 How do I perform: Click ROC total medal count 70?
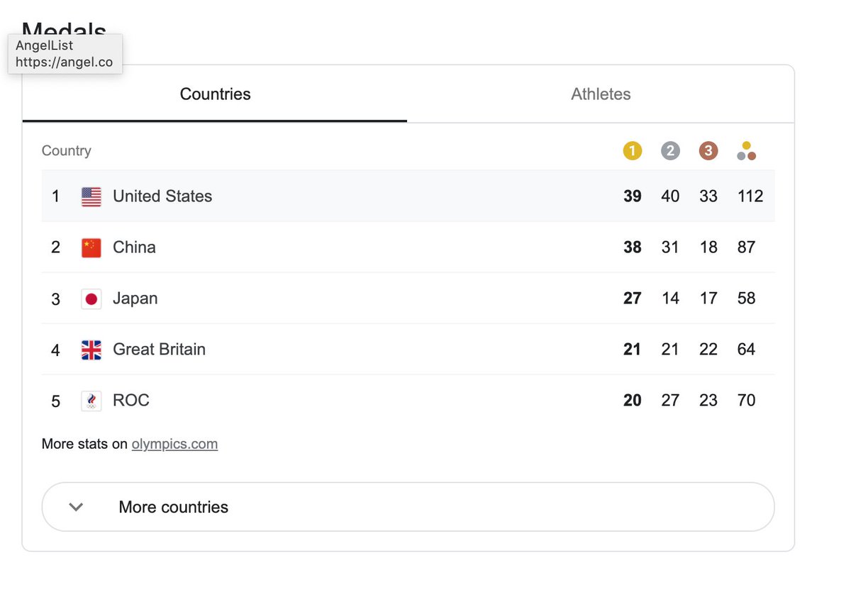(x=746, y=401)
